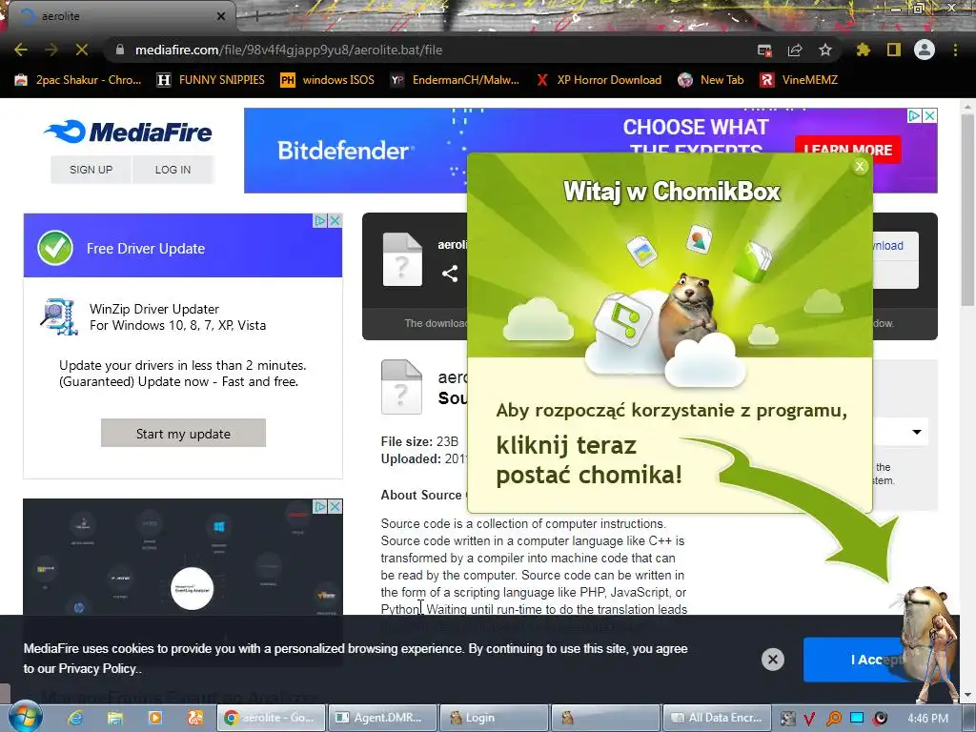This screenshot has width=976, height=732.
Task: Close the ChomikBox welcome popup
Action: [860, 166]
